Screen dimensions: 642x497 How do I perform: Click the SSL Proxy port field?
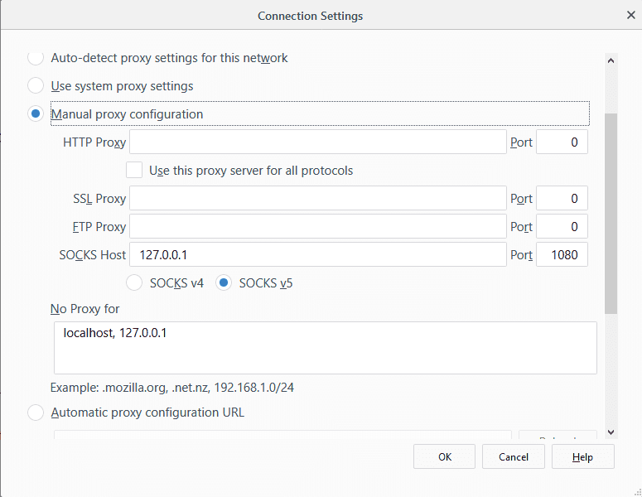(x=562, y=199)
